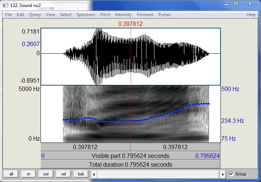
Task: Open the Formant menu
Action: pos(145,15)
